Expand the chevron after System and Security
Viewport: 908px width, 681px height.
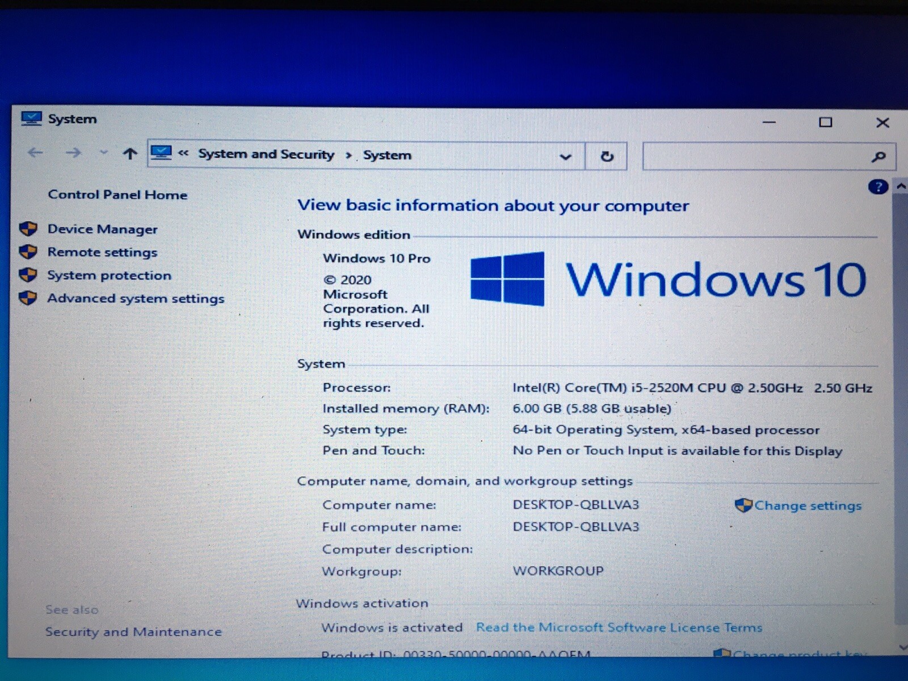point(348,155)
